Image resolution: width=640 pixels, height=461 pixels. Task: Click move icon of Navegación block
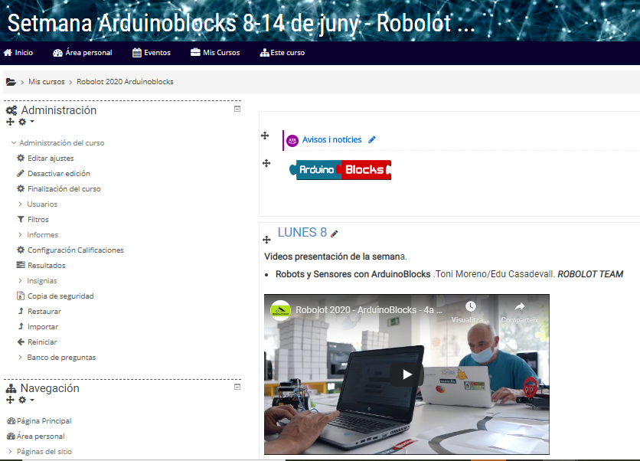pos(10,400)
